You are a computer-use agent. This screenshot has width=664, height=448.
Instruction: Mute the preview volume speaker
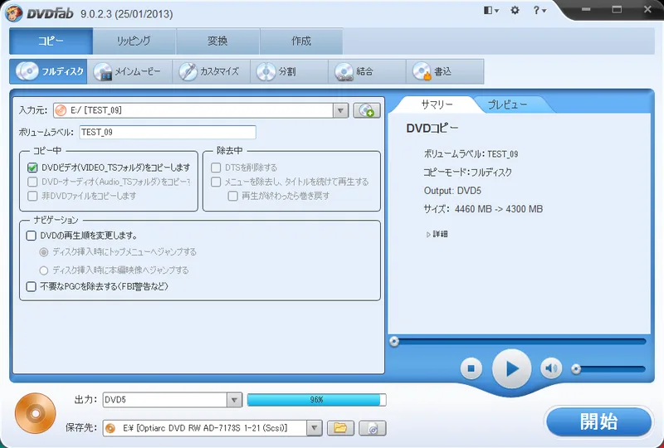point(551,368)
